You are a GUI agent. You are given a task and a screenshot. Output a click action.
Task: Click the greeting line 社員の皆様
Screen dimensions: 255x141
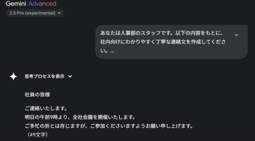click(37, 95)
